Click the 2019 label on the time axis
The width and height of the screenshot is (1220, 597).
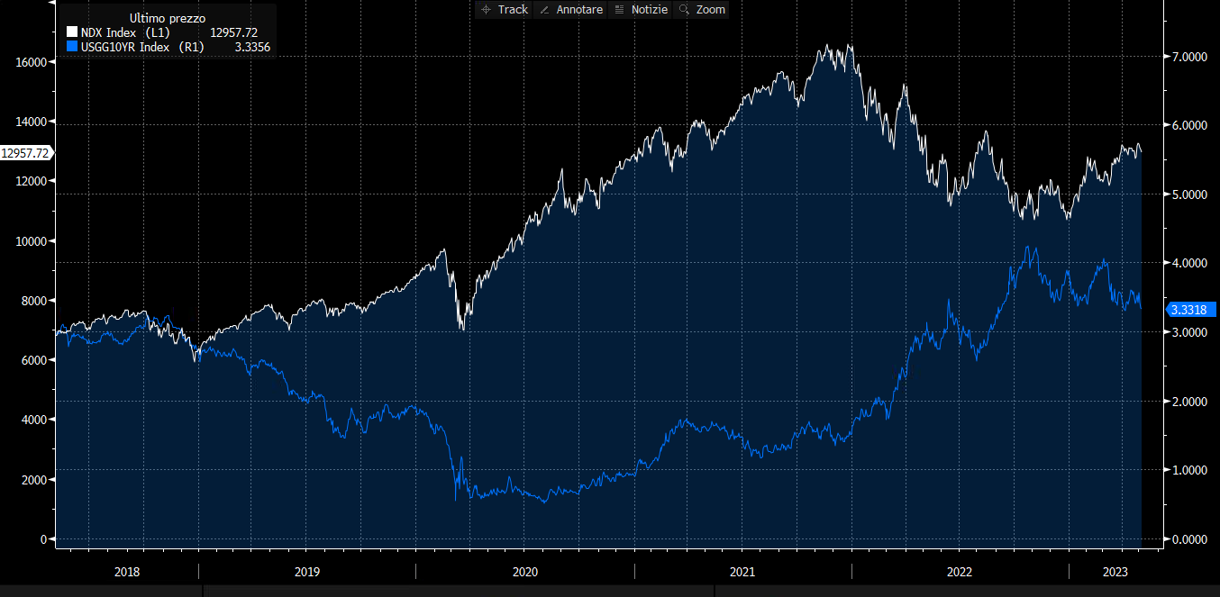[x=307, y=572]
